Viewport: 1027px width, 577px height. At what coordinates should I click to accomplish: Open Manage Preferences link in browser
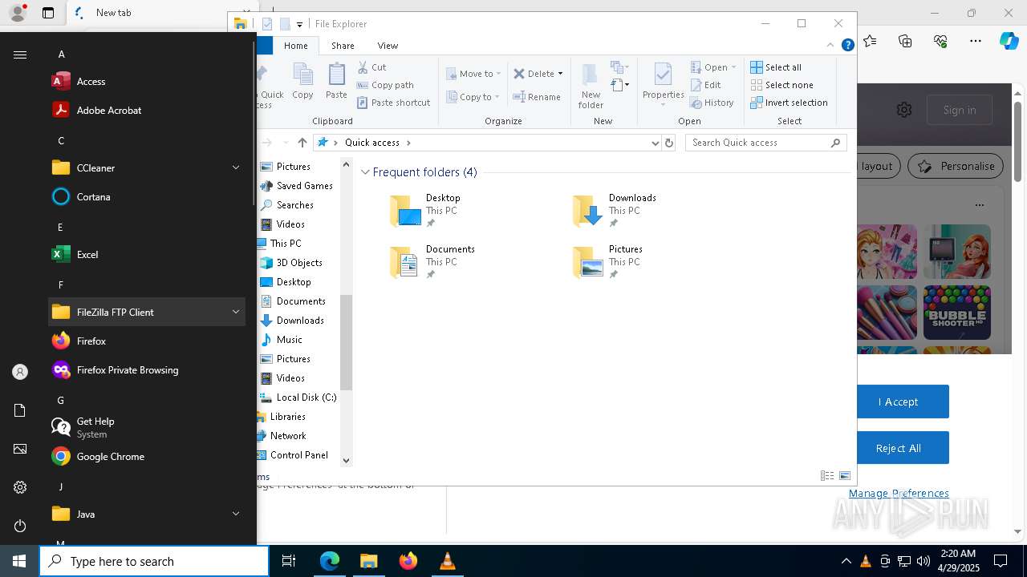[x=899, y=494]
